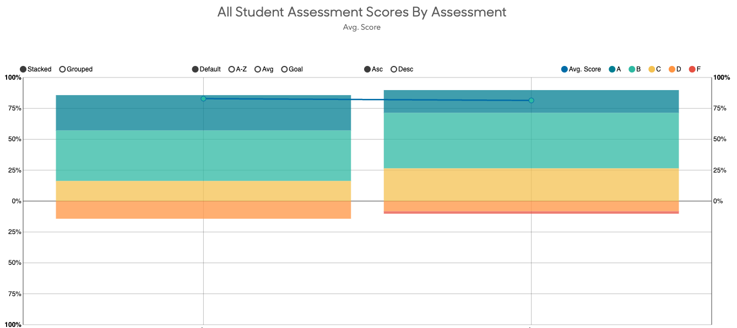Toggle the C grade legend item
Image resolution: width=737 pixels, height=328 pixels.
click(x=652, y=69)
